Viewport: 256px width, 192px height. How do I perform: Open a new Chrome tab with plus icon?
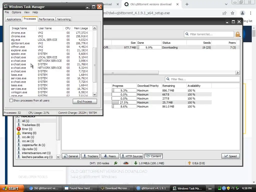tap(187, 4)
